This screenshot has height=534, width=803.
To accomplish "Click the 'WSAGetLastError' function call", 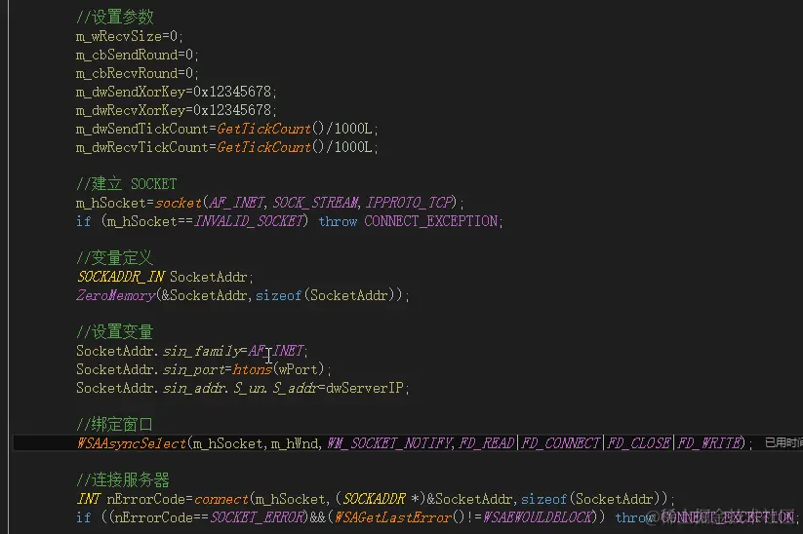I will pos(392,517).
